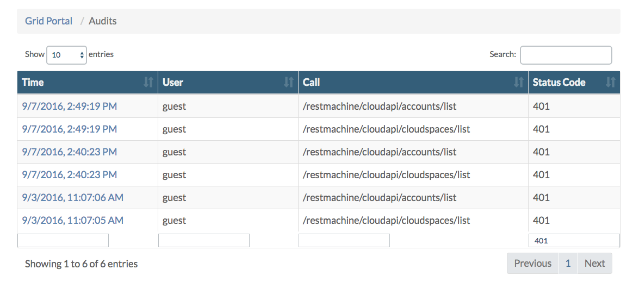
Task: Open audit entry 9/3/2016, 11:07:06 AM
Action: click(x=72, y=198)
